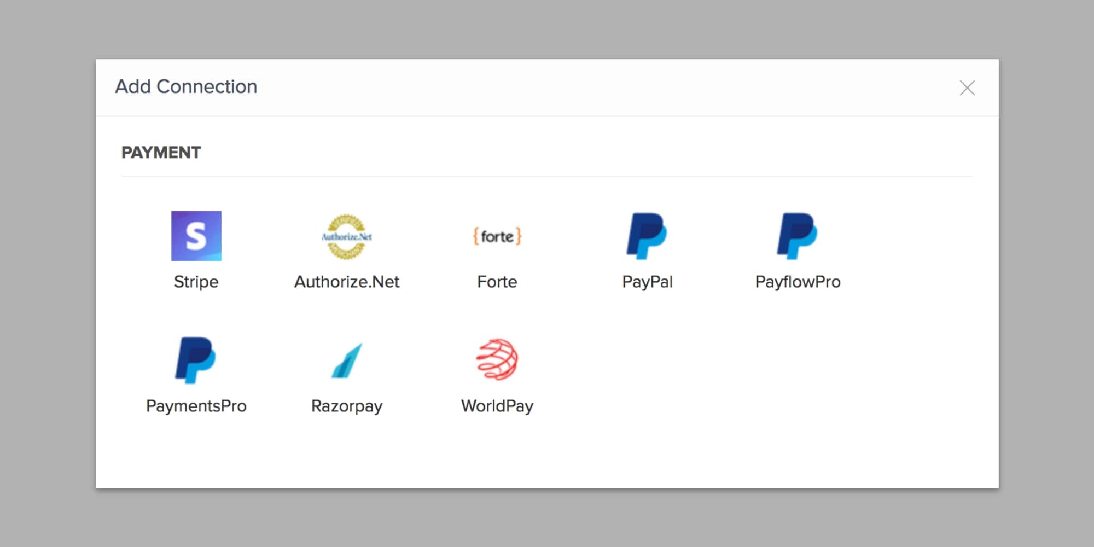Click the PAYMENT section heading

coord(161,153)
